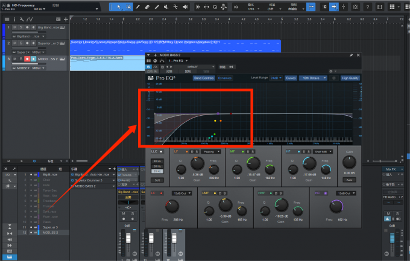The width and height of the screenshot is (410, 261).
Task: Toggle the LLC low-cut filter on
Action: (x=162, y=150)
